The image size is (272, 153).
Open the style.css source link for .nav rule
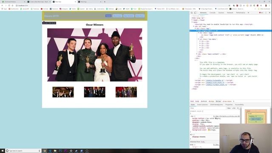pos(227,116)
